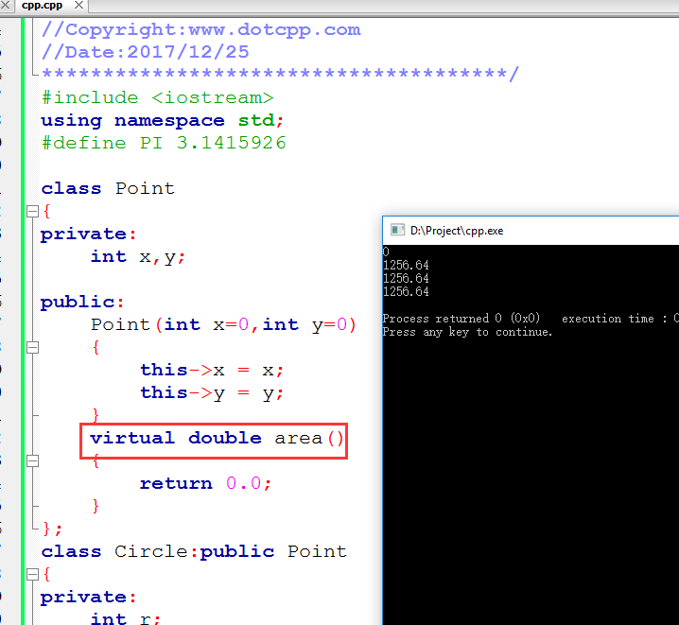Click the cpp.exe console window icon
Viewport: 679px width, 625px height.
(x=395, y=230)
